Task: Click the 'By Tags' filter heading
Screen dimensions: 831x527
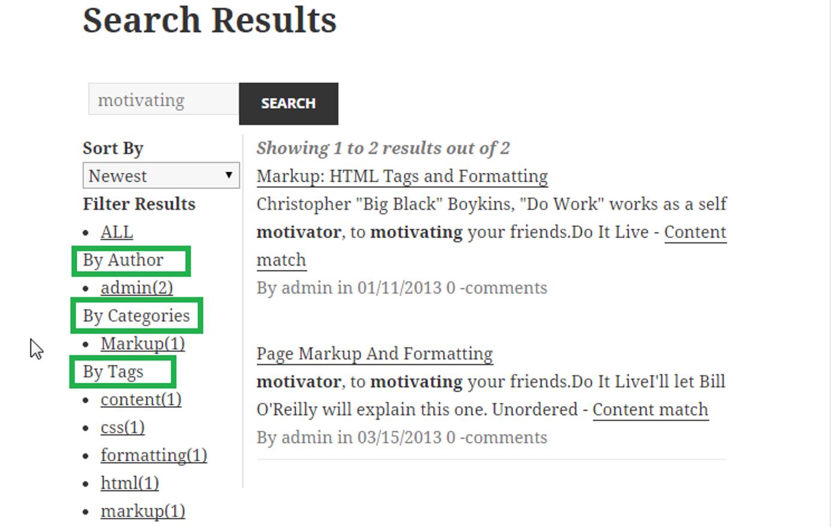Action: coord(113,371)
